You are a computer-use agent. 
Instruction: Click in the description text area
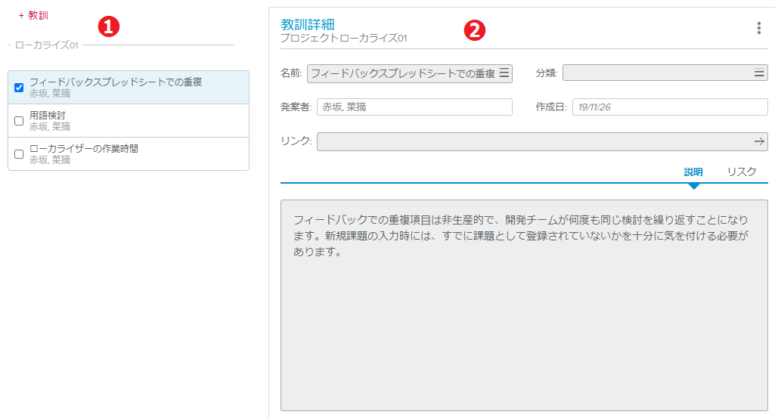pos(524,317)
